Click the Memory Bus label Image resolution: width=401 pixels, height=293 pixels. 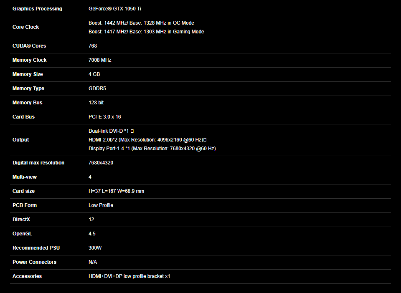tap(27, 103)
